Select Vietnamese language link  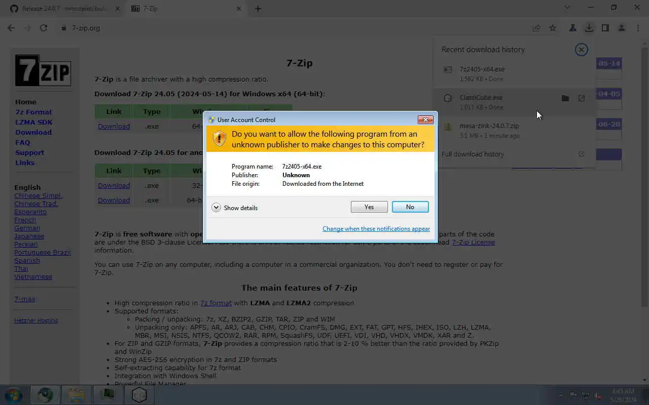point(33,276)
